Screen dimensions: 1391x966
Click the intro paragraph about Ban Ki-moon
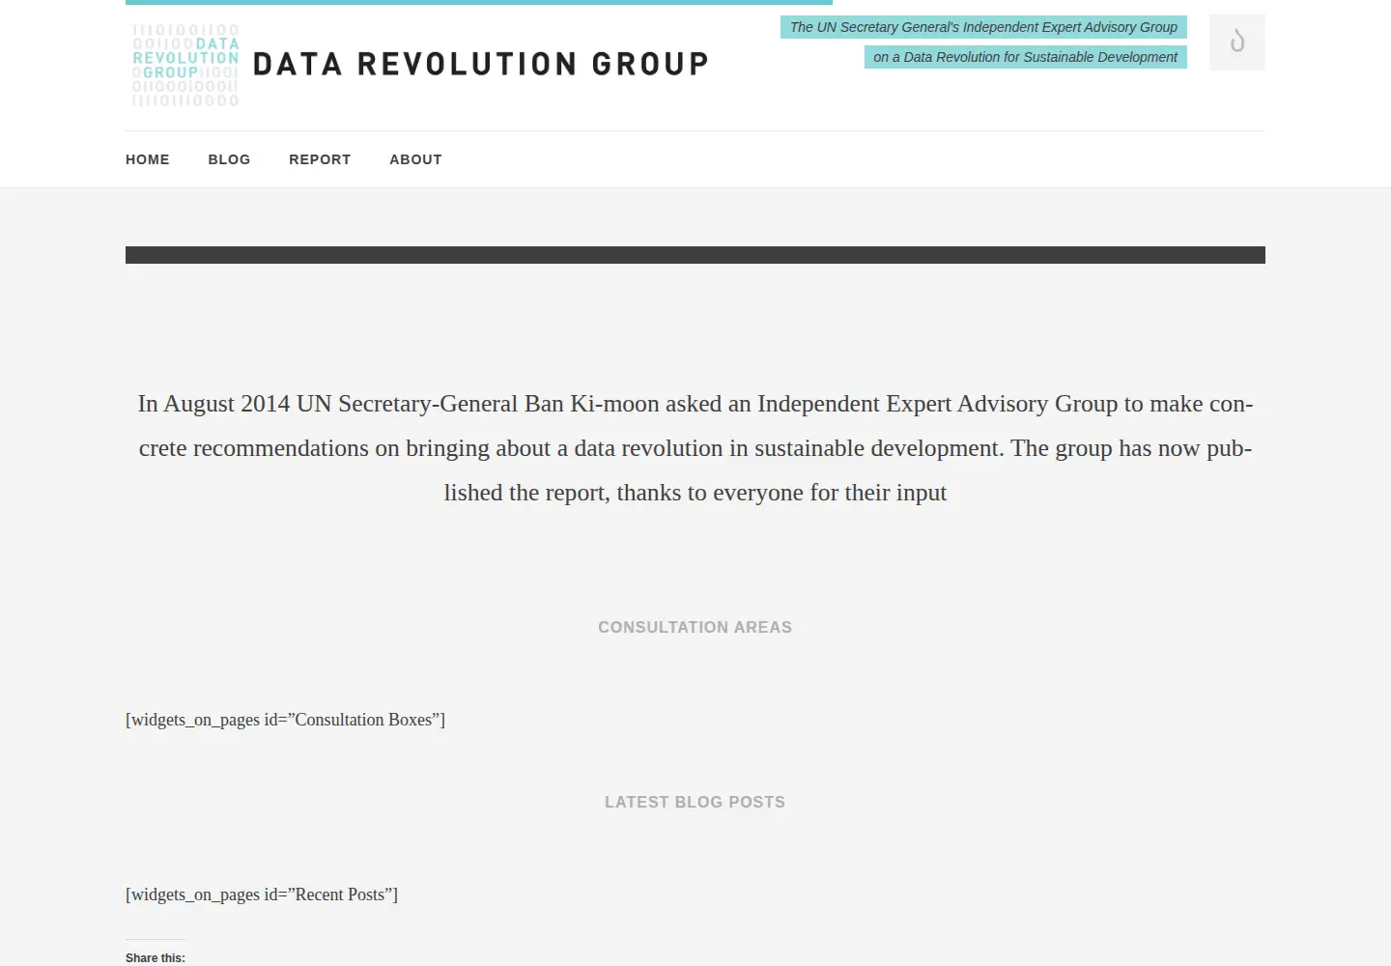(x=695, y=448)
